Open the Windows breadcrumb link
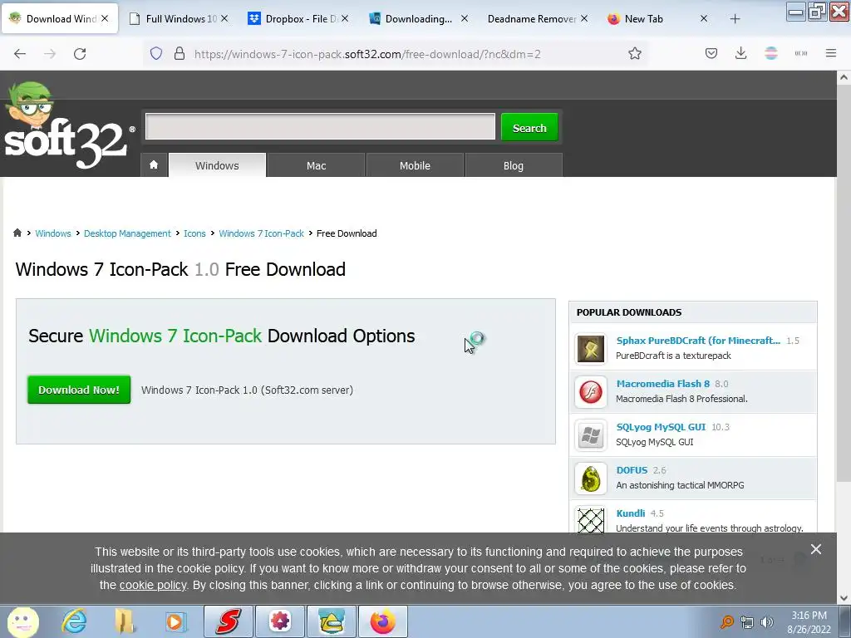 (x=53, y=233)
